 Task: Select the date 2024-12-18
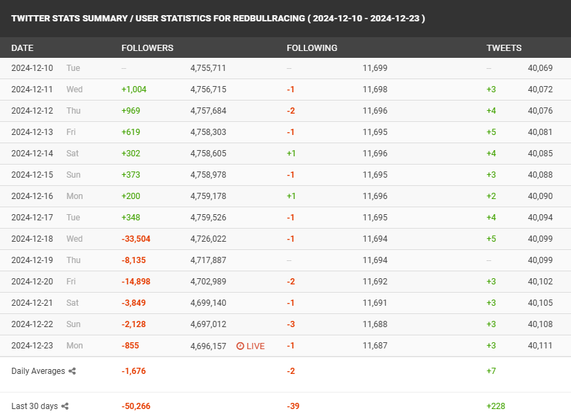pyautogui.click(x=32, y=239)
